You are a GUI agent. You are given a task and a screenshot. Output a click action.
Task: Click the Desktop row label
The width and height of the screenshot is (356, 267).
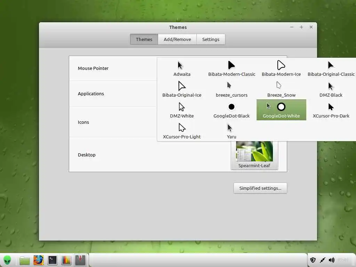pyautogui.click(x=87, y=155)
